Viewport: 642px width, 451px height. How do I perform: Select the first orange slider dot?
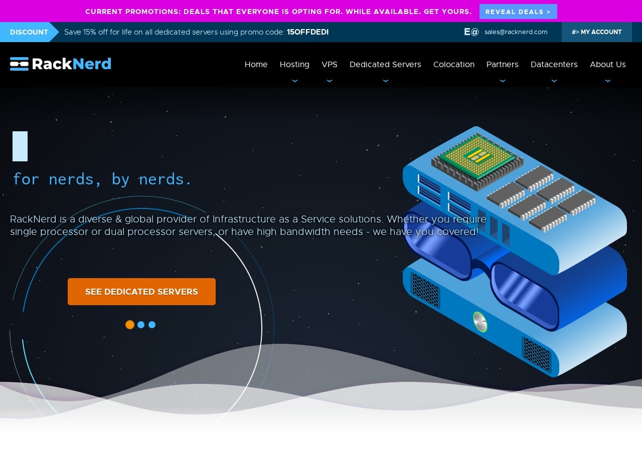tap(130, 325)
